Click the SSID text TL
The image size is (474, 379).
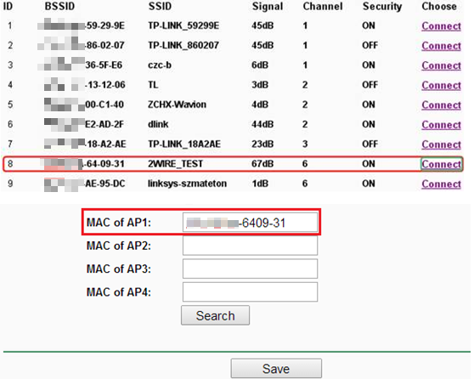pyautogui.click(x=153, y=85)
